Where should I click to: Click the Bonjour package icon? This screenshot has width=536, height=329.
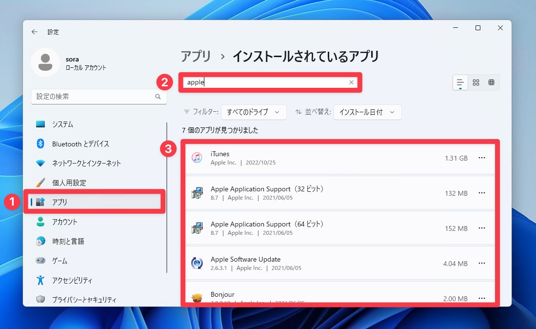click(x=197, y=298)
